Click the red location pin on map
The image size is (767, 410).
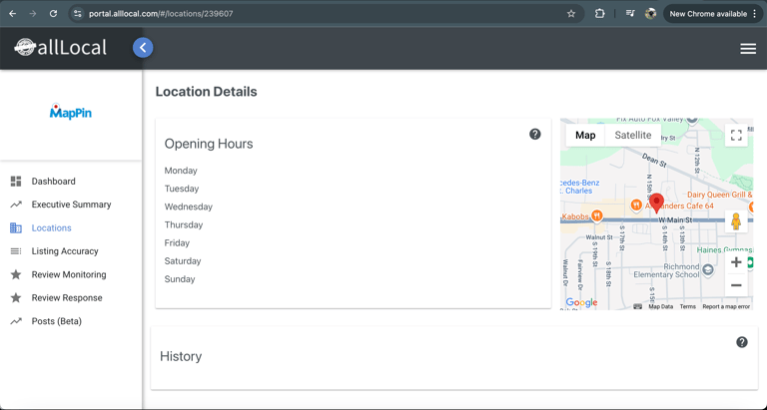[x=656, y=203]
